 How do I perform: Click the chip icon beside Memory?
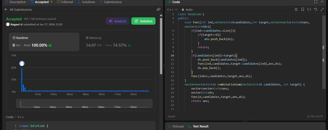pos(87,38)
